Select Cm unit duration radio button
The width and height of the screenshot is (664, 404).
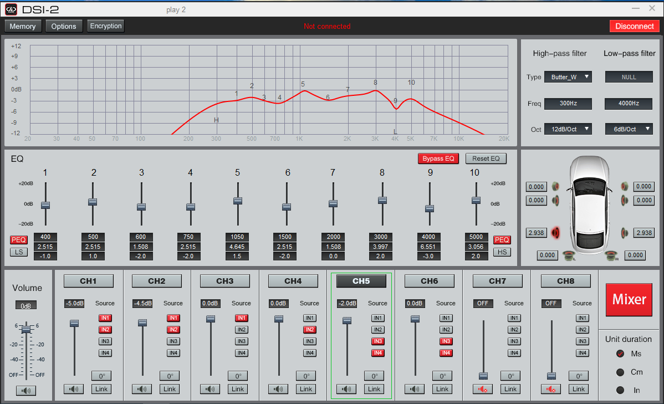point(620,372)
